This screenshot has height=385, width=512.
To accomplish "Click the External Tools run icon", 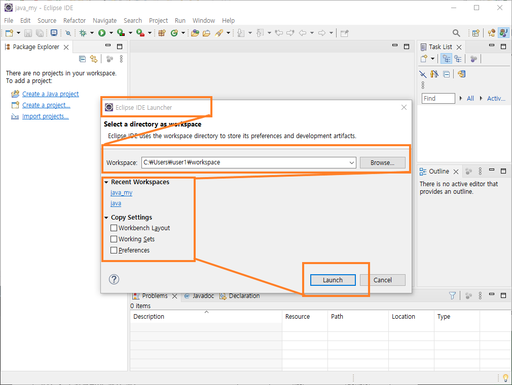I will (x=140, y=33).
